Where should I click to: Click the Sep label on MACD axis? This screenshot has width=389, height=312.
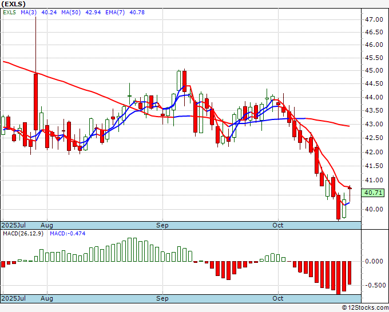coord(162,298)
